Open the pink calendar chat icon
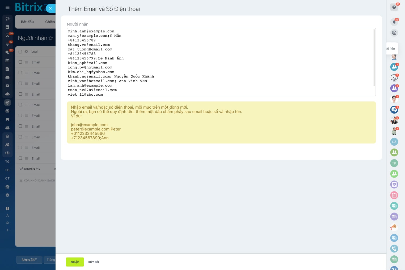Image resolution: width=405 pixels, height=270 pixels. (x=394, y=195)
